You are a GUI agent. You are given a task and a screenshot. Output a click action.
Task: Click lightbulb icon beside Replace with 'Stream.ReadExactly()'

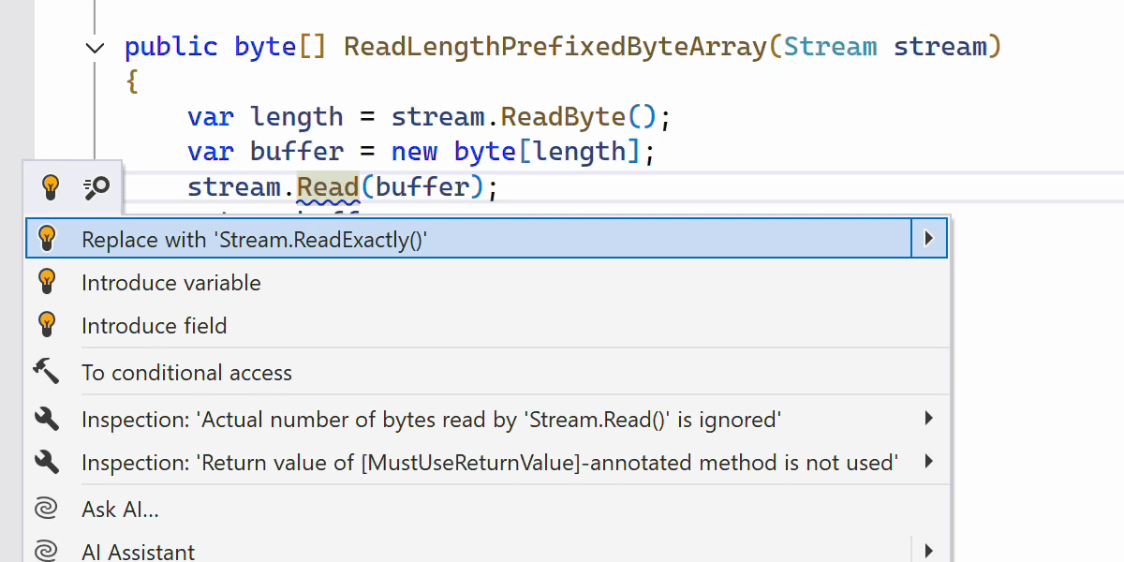(47, 238)
